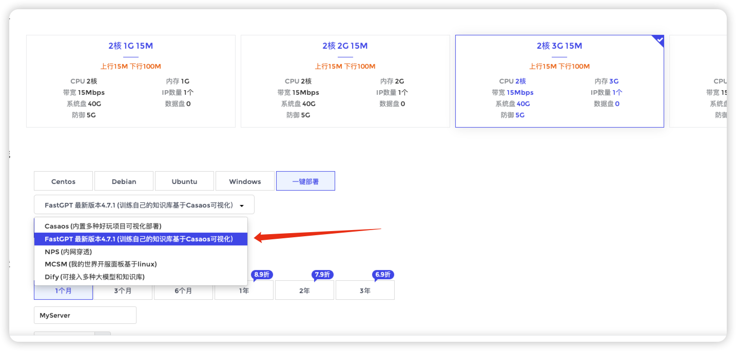Choose Dify option in the list
This screenshot has height=351, width=736.
[141, 277]
